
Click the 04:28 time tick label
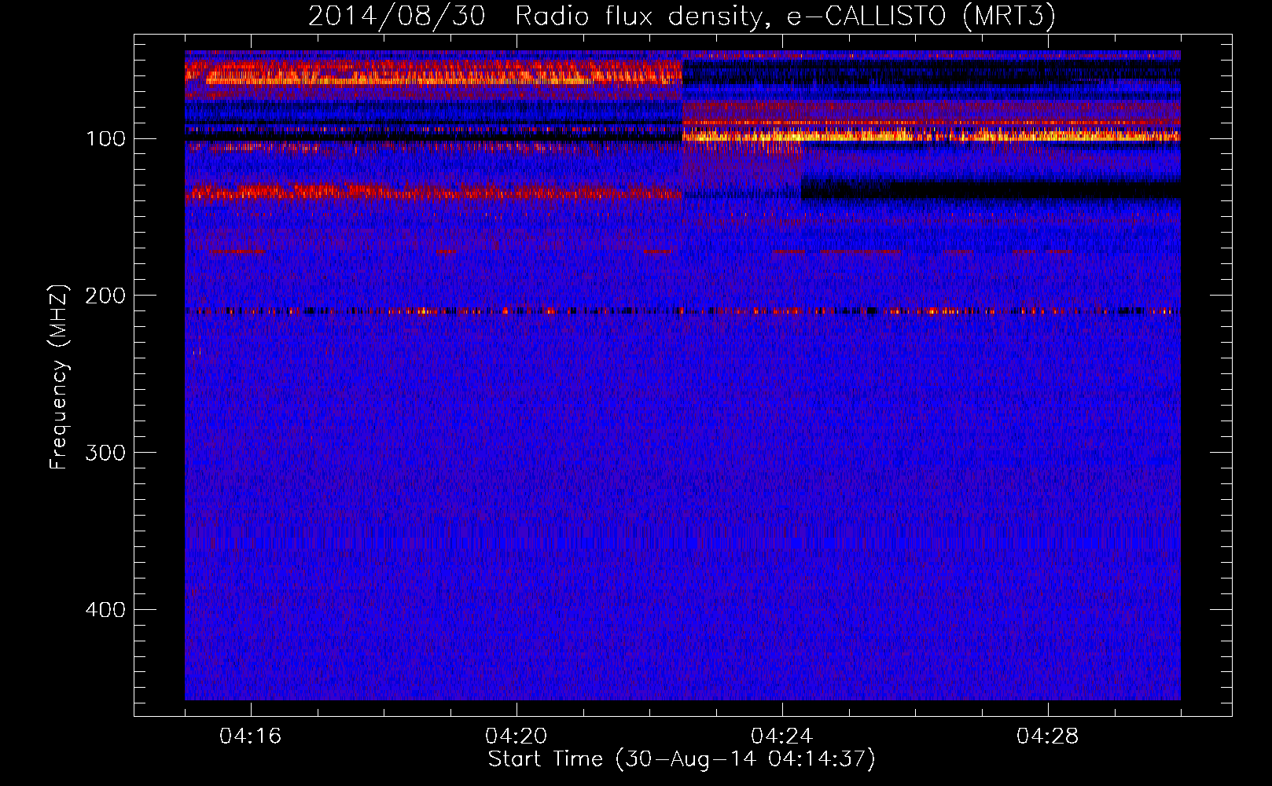click(x=1048, y=736)
